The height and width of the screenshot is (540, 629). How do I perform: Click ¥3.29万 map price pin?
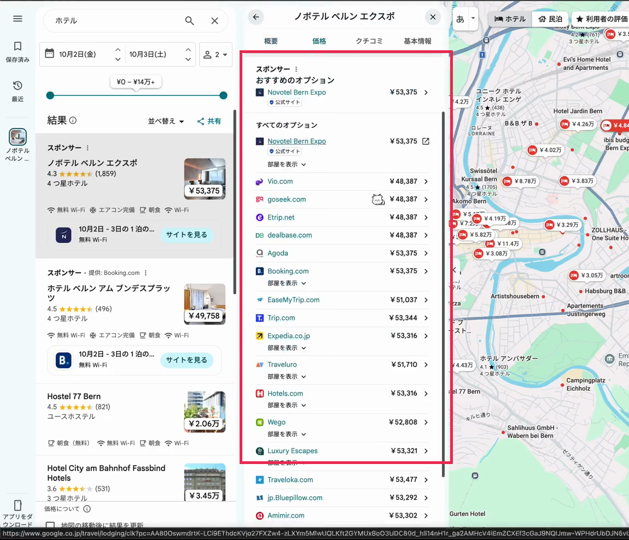(562, 225)
